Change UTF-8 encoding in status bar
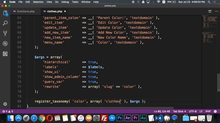The image size is (220, 123). coord(193,111)
